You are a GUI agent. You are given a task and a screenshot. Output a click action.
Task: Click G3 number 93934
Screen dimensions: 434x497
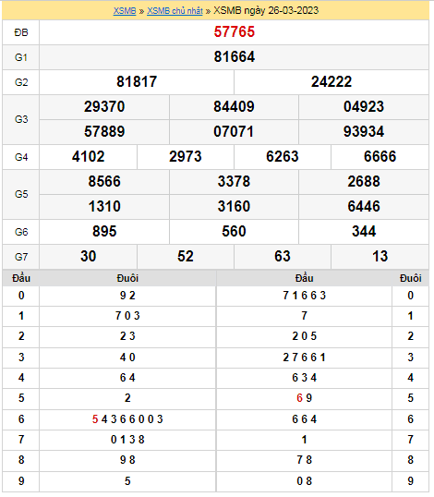pyautogui.click(x=364, y=131)
